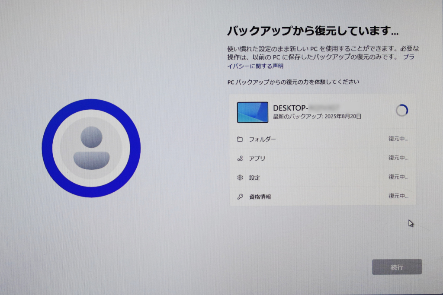Viewport: 443px width, 295px height.
Task: Click the apps icon beside アプリ
Action: click(240, 159)
